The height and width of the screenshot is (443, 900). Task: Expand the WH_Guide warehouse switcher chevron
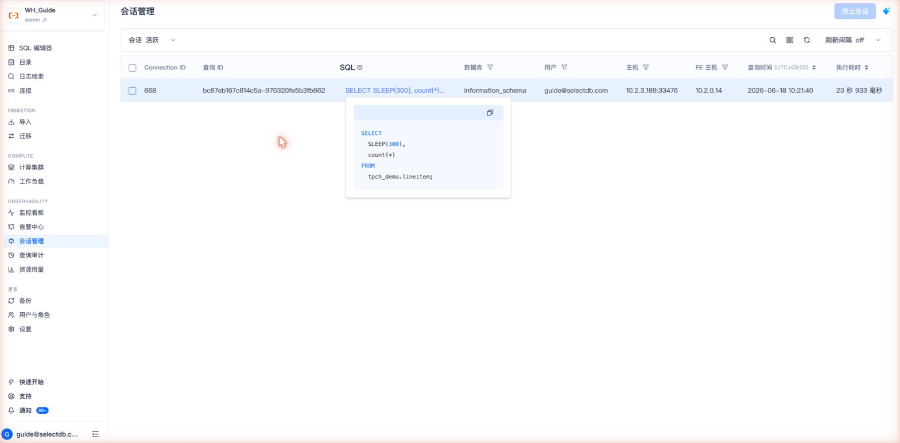(x=95, y=15)
